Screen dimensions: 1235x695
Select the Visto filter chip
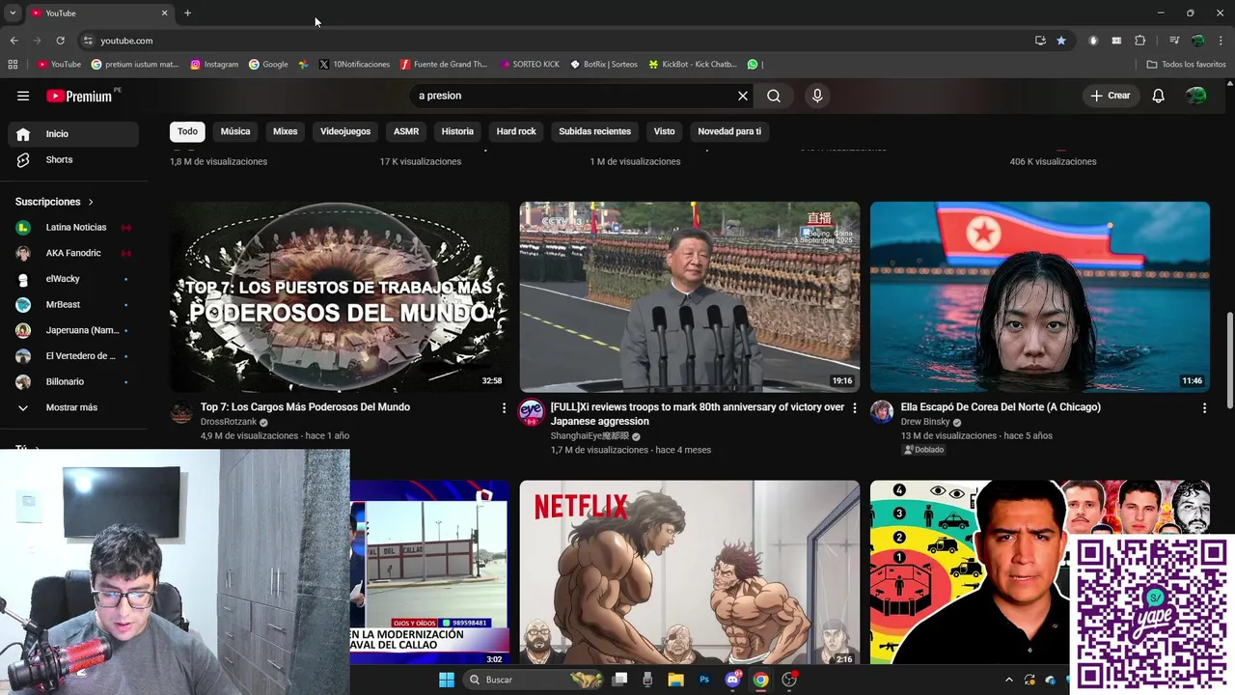[664, 131]
